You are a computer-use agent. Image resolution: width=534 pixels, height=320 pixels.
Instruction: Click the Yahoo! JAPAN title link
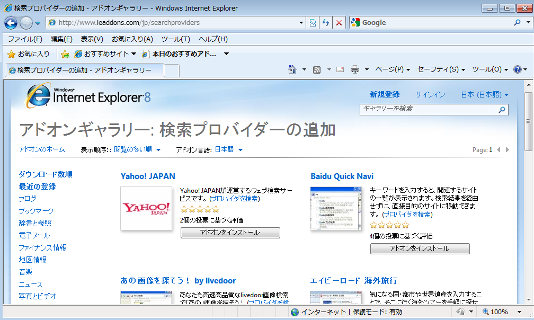click(148, 176)
